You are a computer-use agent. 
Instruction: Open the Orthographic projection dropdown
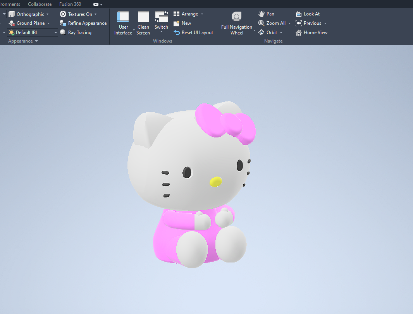pos(48,14)
